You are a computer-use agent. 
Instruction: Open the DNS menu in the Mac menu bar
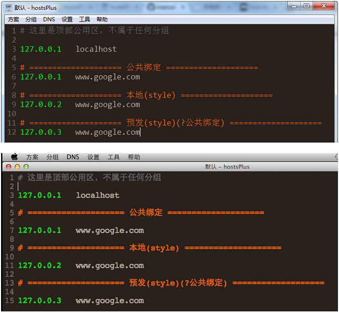coord(73,157)
